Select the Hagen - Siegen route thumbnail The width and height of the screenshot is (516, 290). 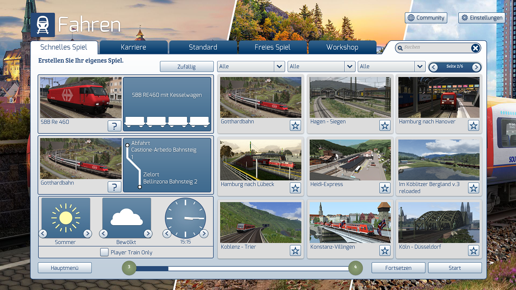coord(350,97)
